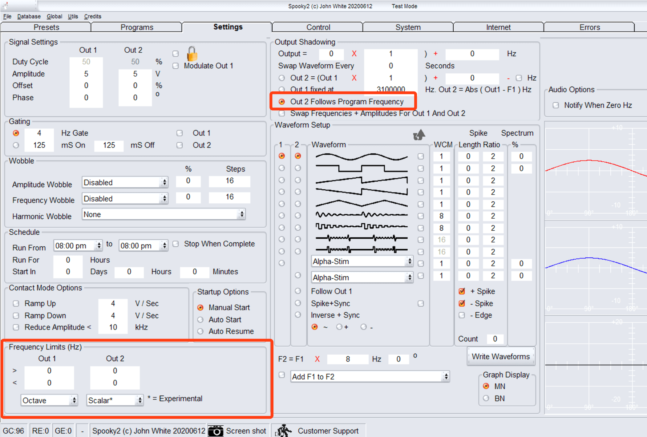This screenshot has height=437, width=647.
Task: Click the Out 1 Amplitude input field
Action: (x=86, y=74)
